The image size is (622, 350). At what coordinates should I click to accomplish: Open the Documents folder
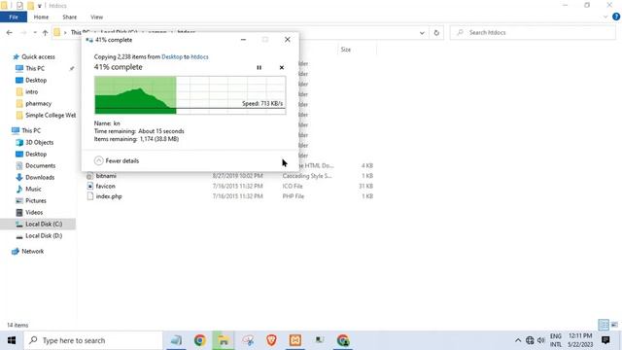click(x=41, y=165)
